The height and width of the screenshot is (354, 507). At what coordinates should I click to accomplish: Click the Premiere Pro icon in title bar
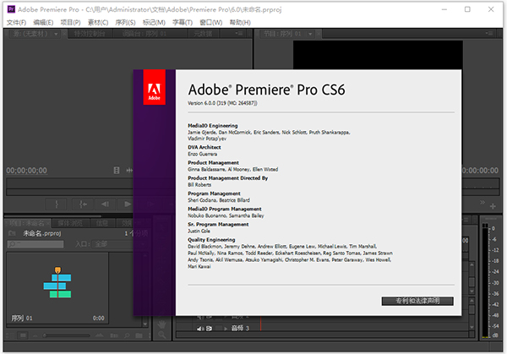pyautogui.click(x=8, y=8)
